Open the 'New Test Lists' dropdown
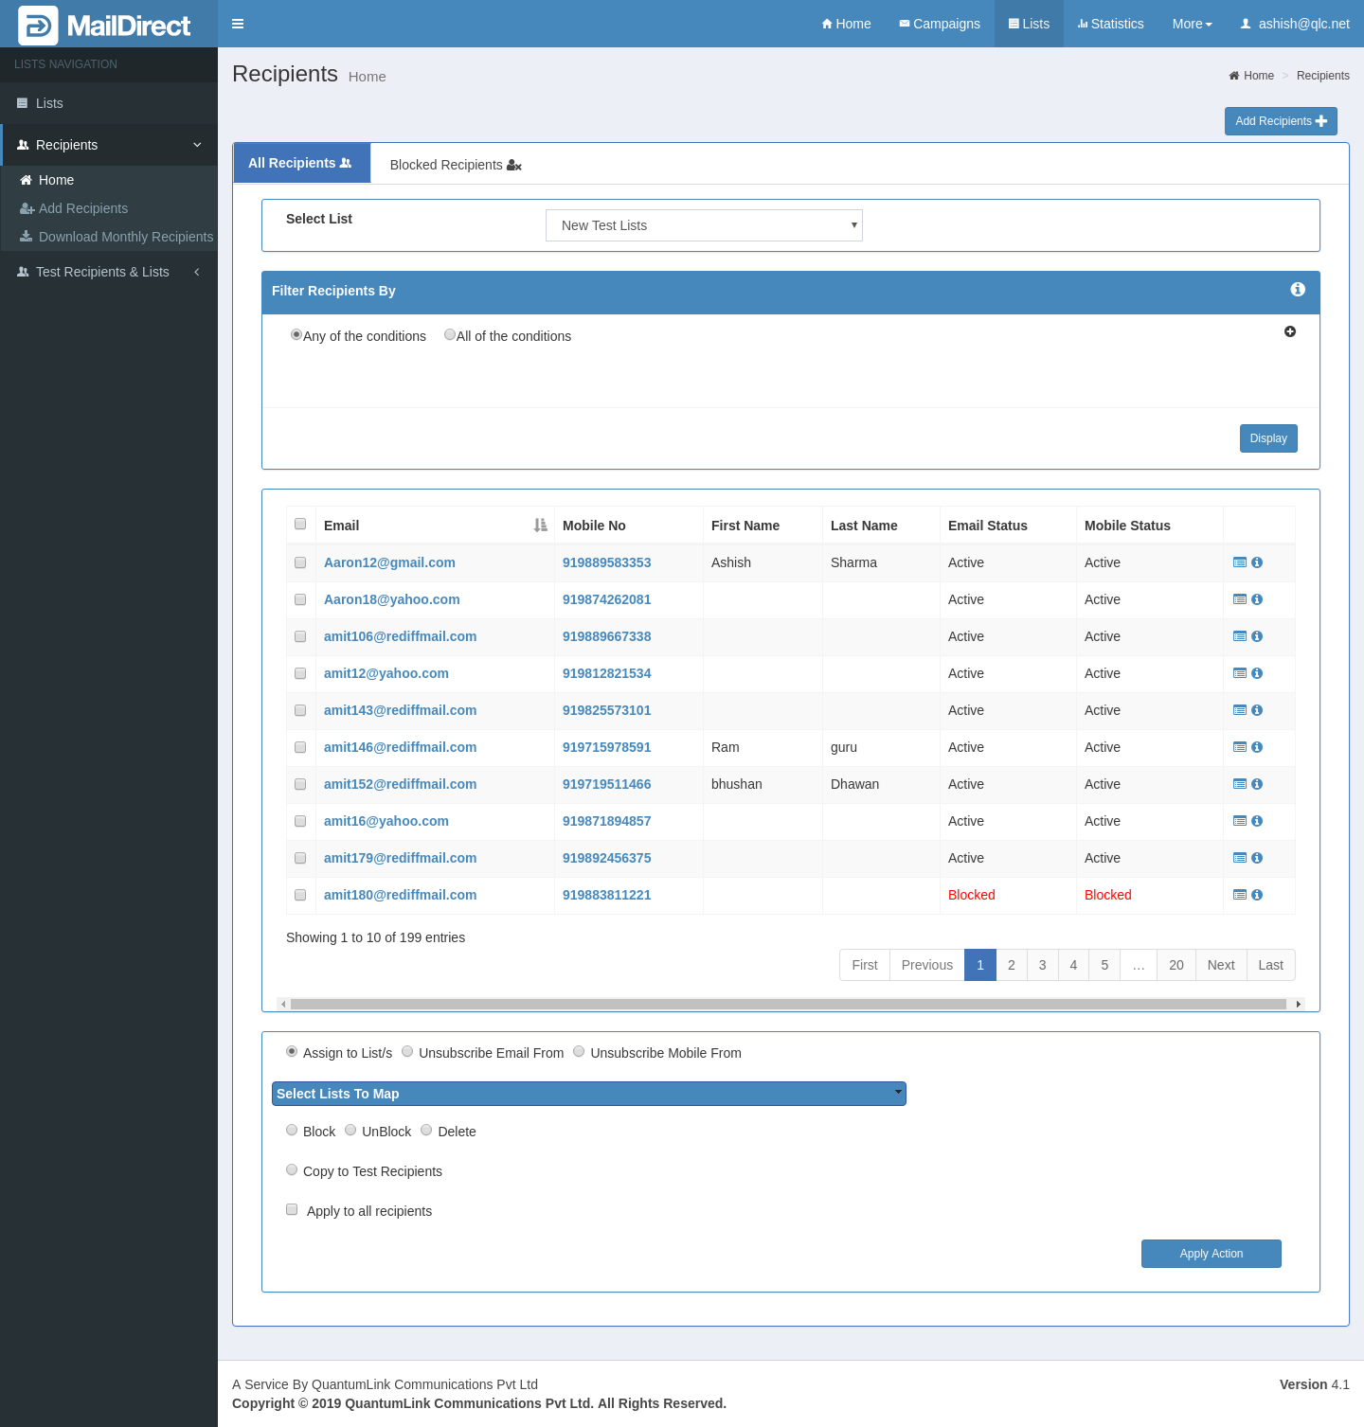 (704, 225)
